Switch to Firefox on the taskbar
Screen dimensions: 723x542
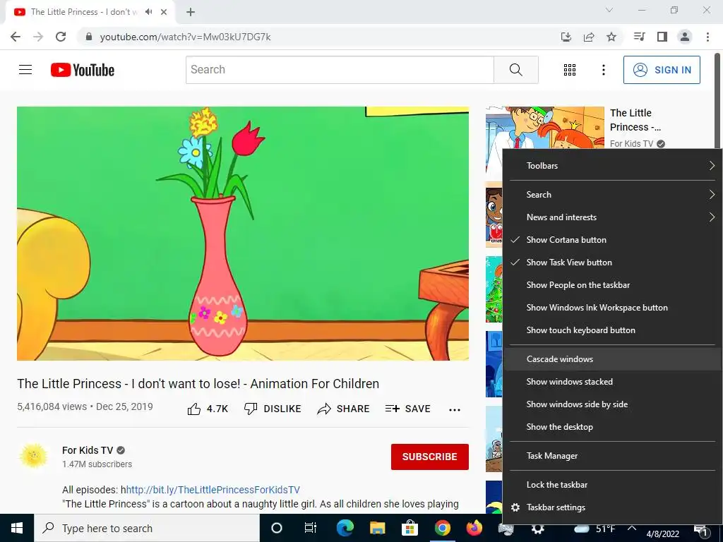coord(474,528)
